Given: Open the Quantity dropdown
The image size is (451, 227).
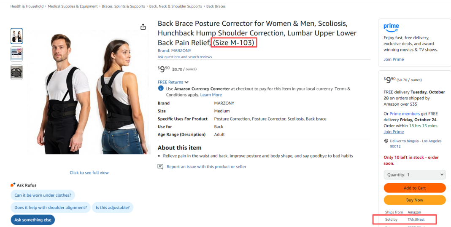Looking at the screenshot, I should click(414, 174).
